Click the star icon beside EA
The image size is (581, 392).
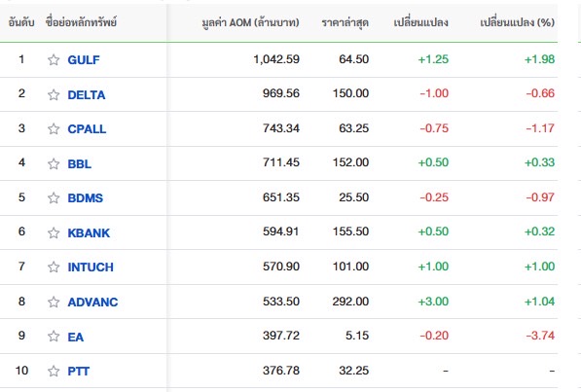click(x=54, y=336)
